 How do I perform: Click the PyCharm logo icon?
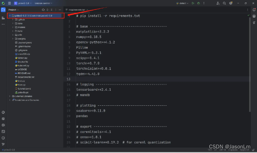3,3
